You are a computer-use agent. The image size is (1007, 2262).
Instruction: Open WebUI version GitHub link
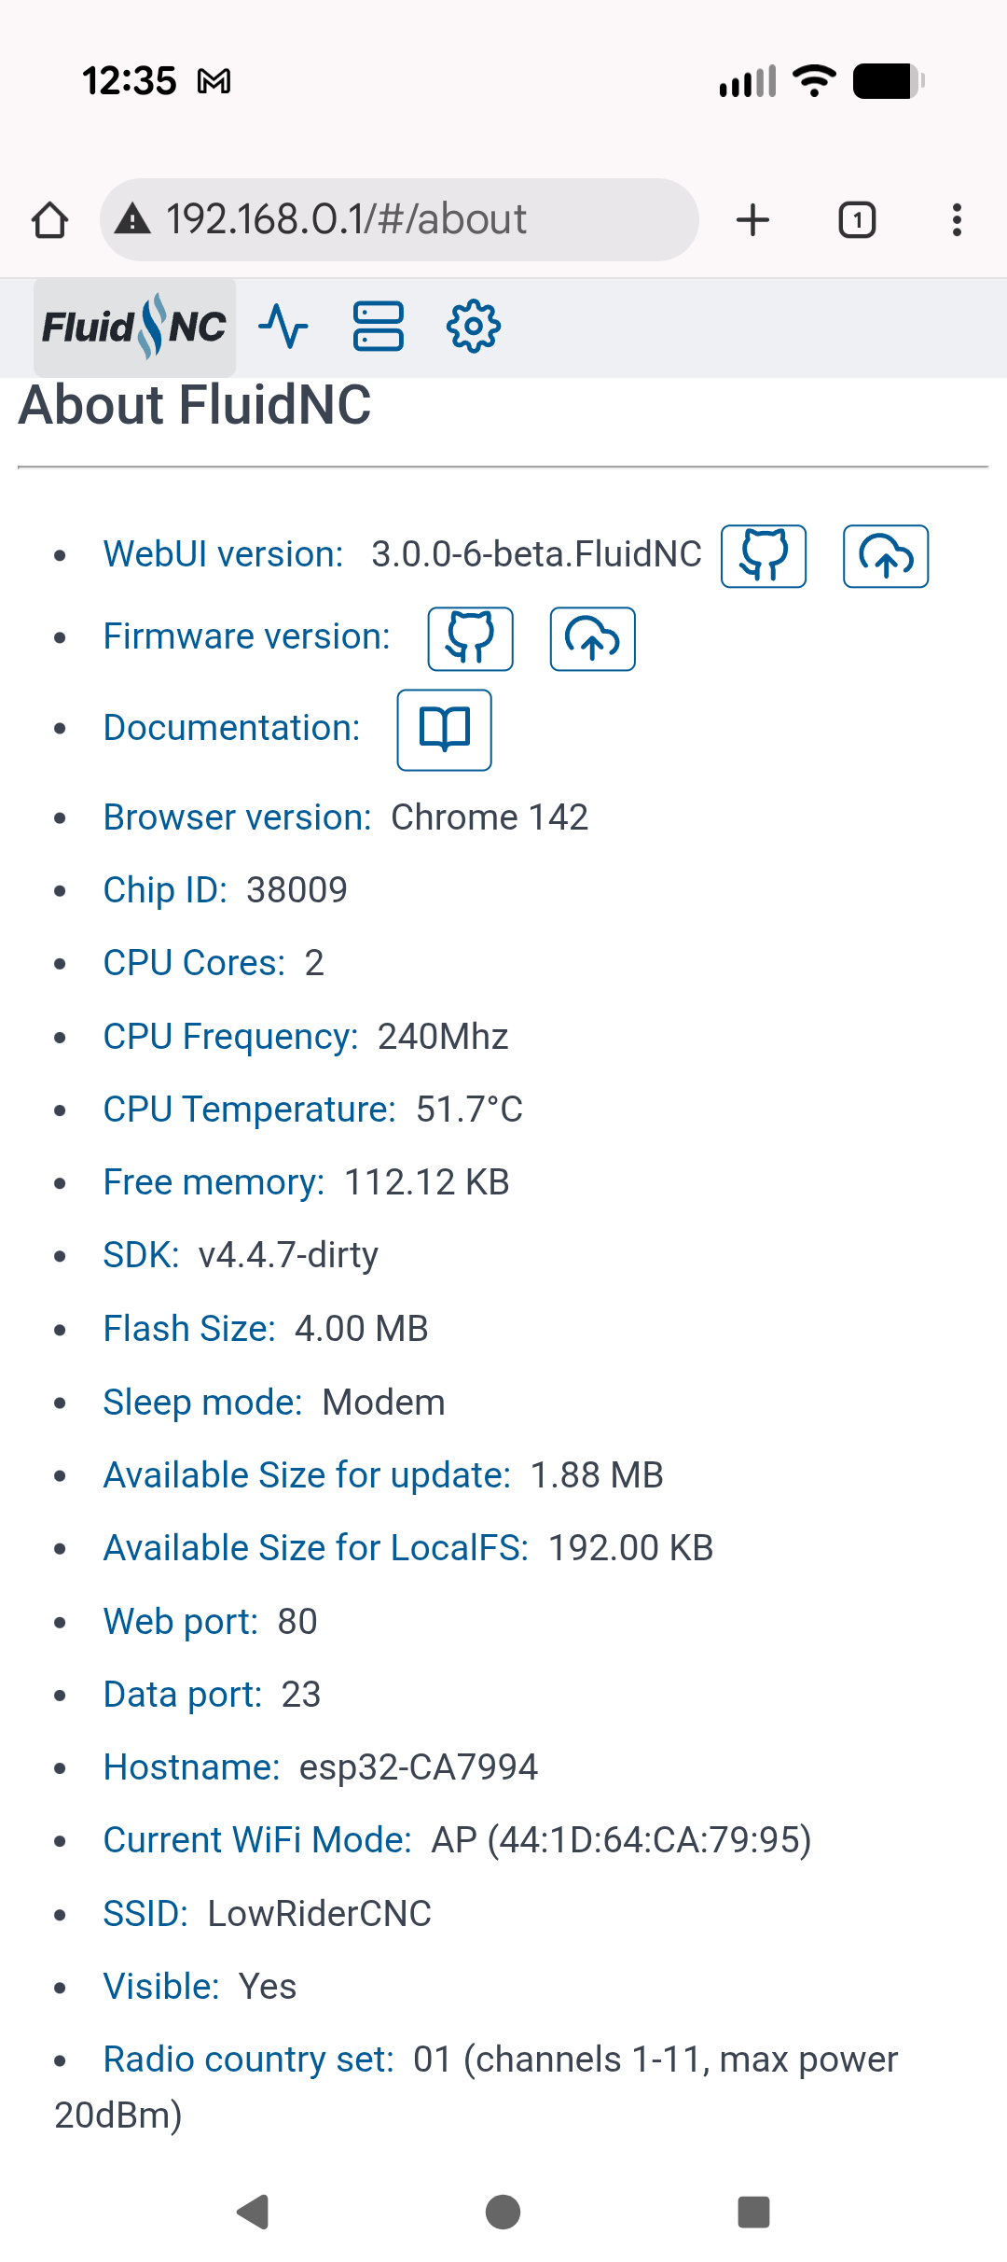click(764, 556)
